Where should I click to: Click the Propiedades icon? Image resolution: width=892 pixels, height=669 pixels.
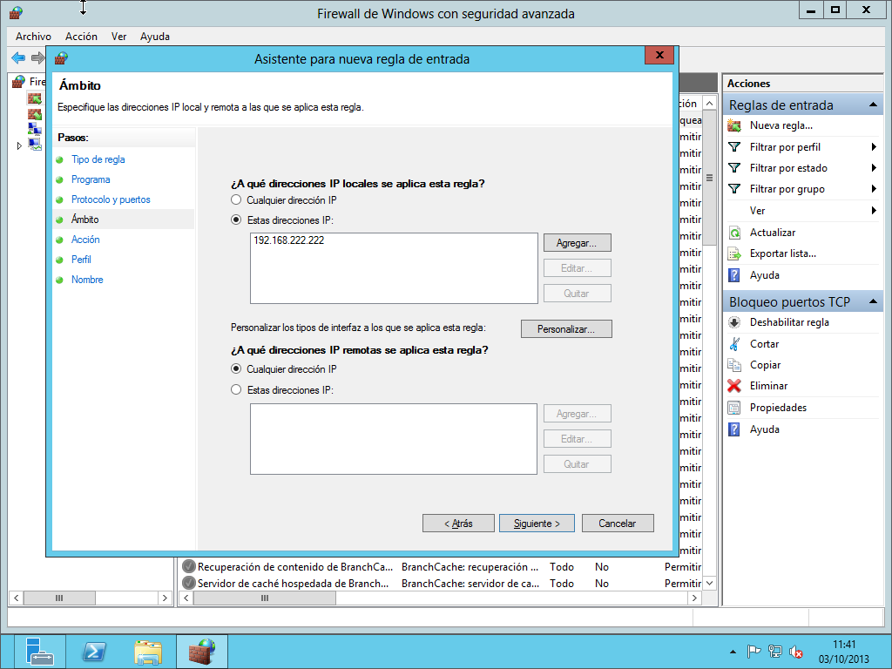pos(734,408)
